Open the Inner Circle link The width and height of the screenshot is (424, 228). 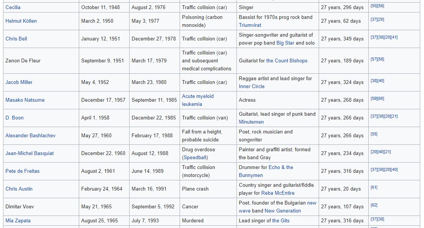point(252,86)
